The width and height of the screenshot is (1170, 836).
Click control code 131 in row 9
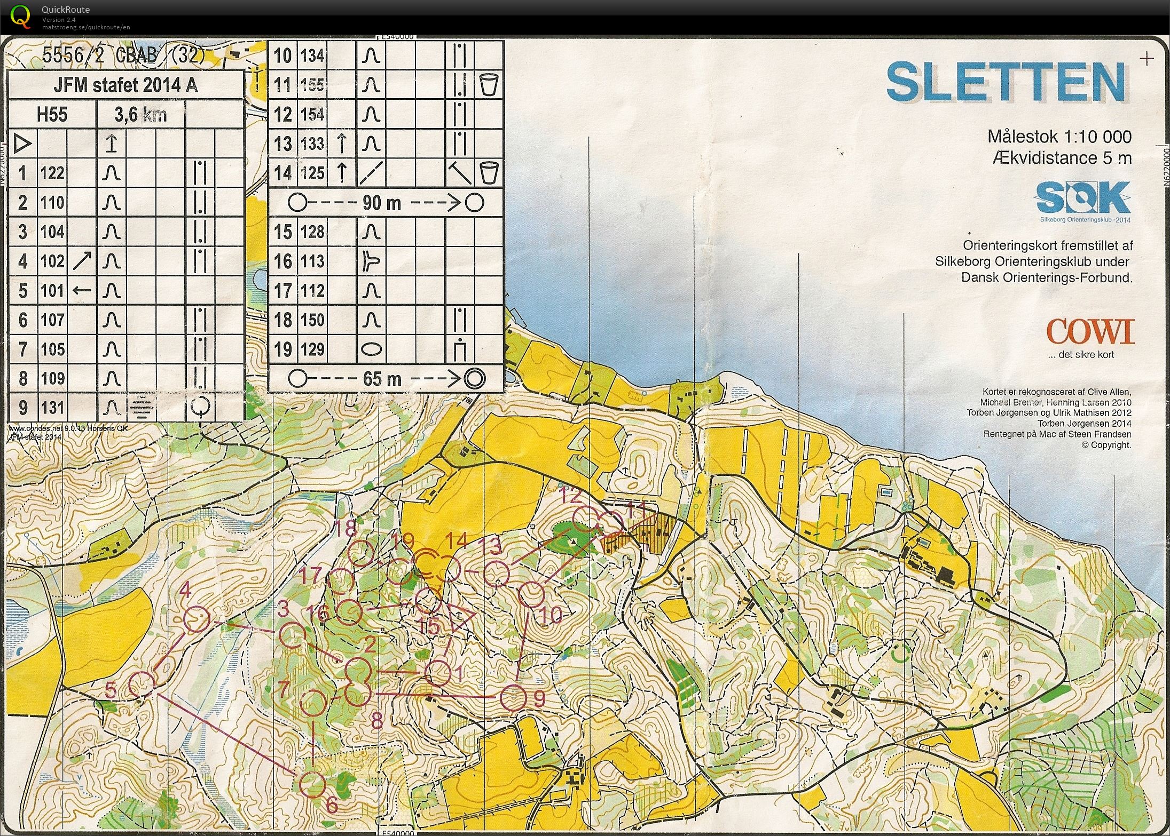pyautogui.click(x=52, y=409)
